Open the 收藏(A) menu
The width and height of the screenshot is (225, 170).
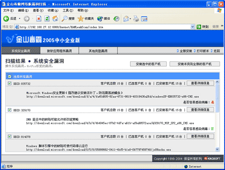pyautogui.click(x=53, y=10)
